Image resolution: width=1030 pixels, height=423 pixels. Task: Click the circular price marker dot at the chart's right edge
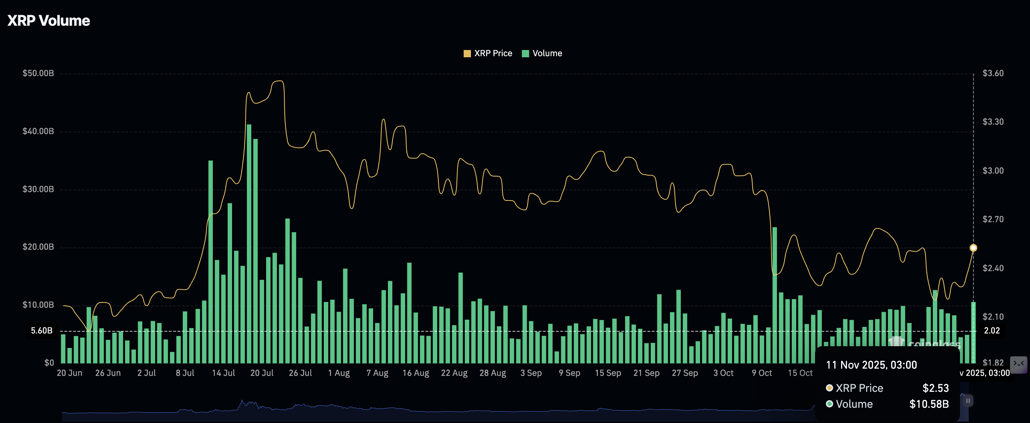(x=973, y=248)
